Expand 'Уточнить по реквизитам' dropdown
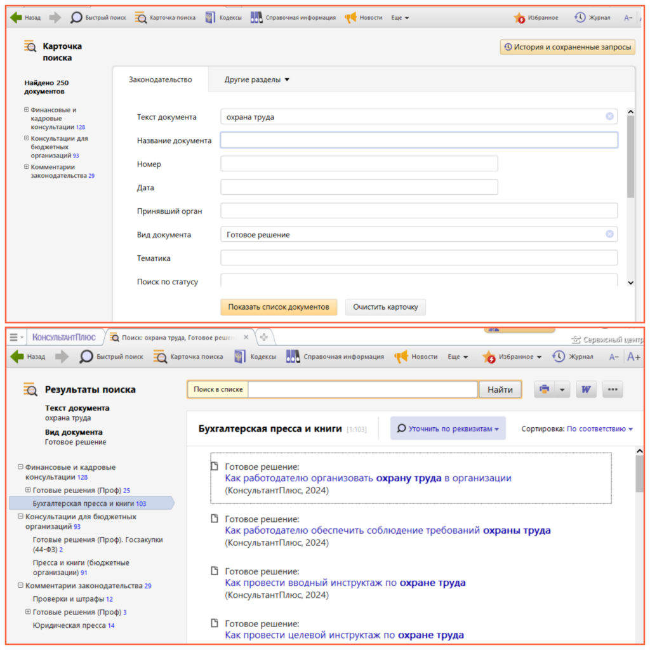This screenshot has height=650, width=650. (448, 429)
